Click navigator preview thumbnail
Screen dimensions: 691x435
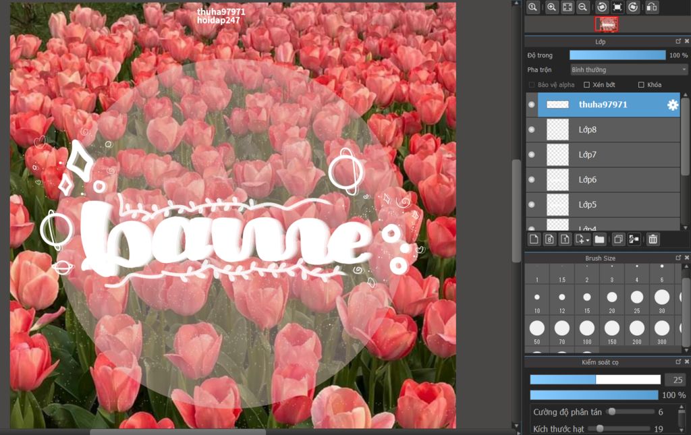point(607,24)
